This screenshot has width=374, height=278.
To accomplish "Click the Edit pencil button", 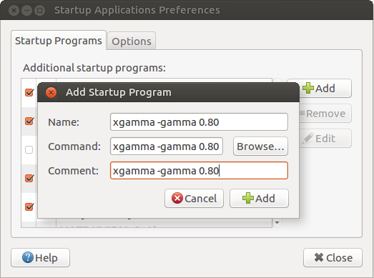I will 325,138.
